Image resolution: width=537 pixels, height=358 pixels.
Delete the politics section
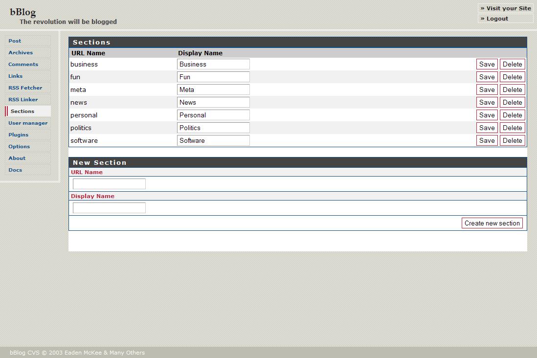point(513,128)
